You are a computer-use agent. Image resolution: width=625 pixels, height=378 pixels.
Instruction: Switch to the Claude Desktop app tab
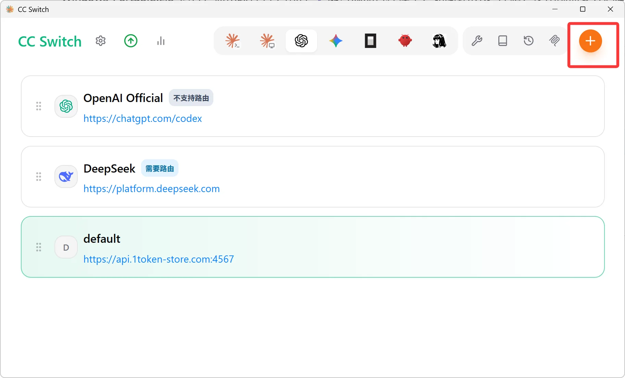tap(267, 41)
